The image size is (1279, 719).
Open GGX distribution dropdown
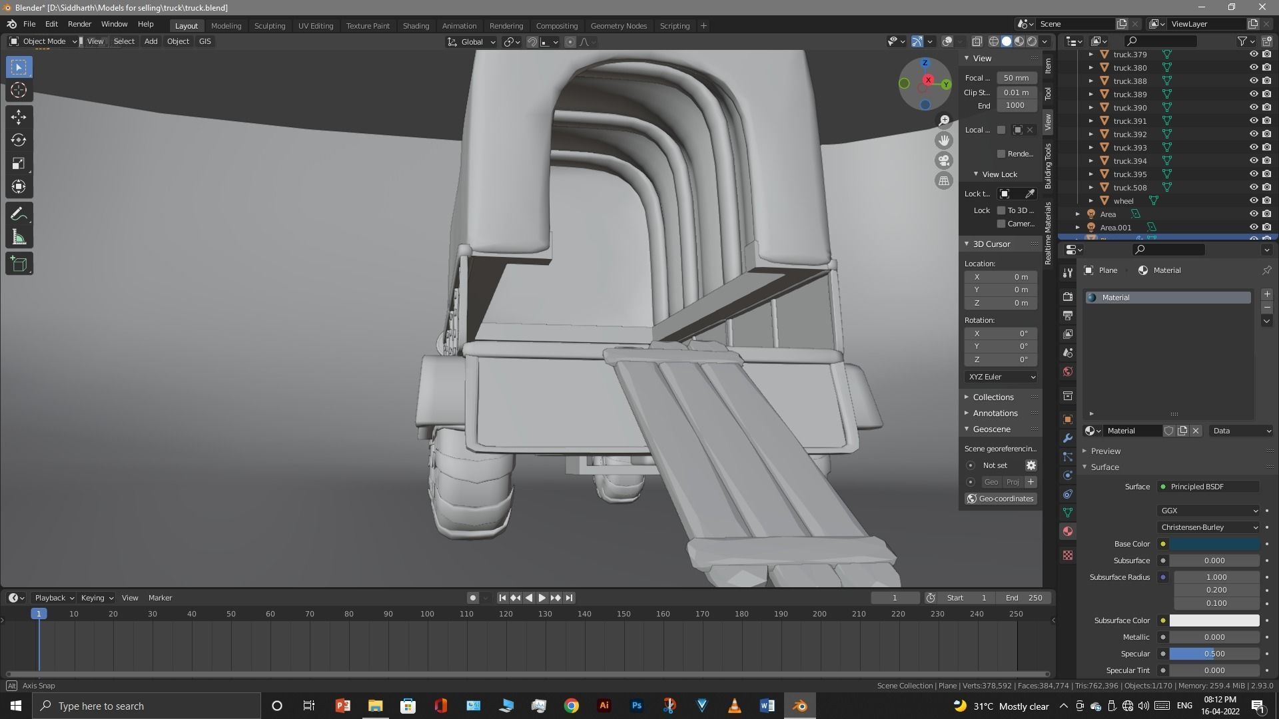[x=1208, y=511]
